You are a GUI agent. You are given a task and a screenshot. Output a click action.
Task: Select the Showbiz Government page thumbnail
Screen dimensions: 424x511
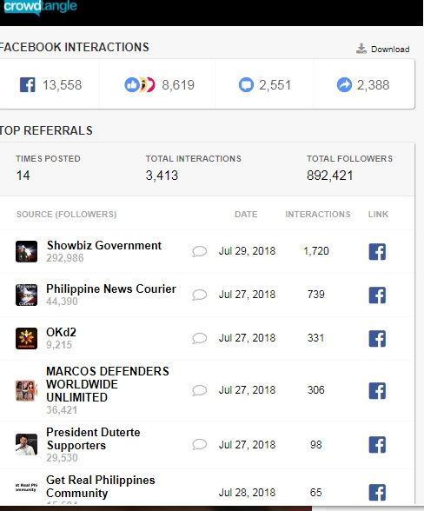coord(26,251)
